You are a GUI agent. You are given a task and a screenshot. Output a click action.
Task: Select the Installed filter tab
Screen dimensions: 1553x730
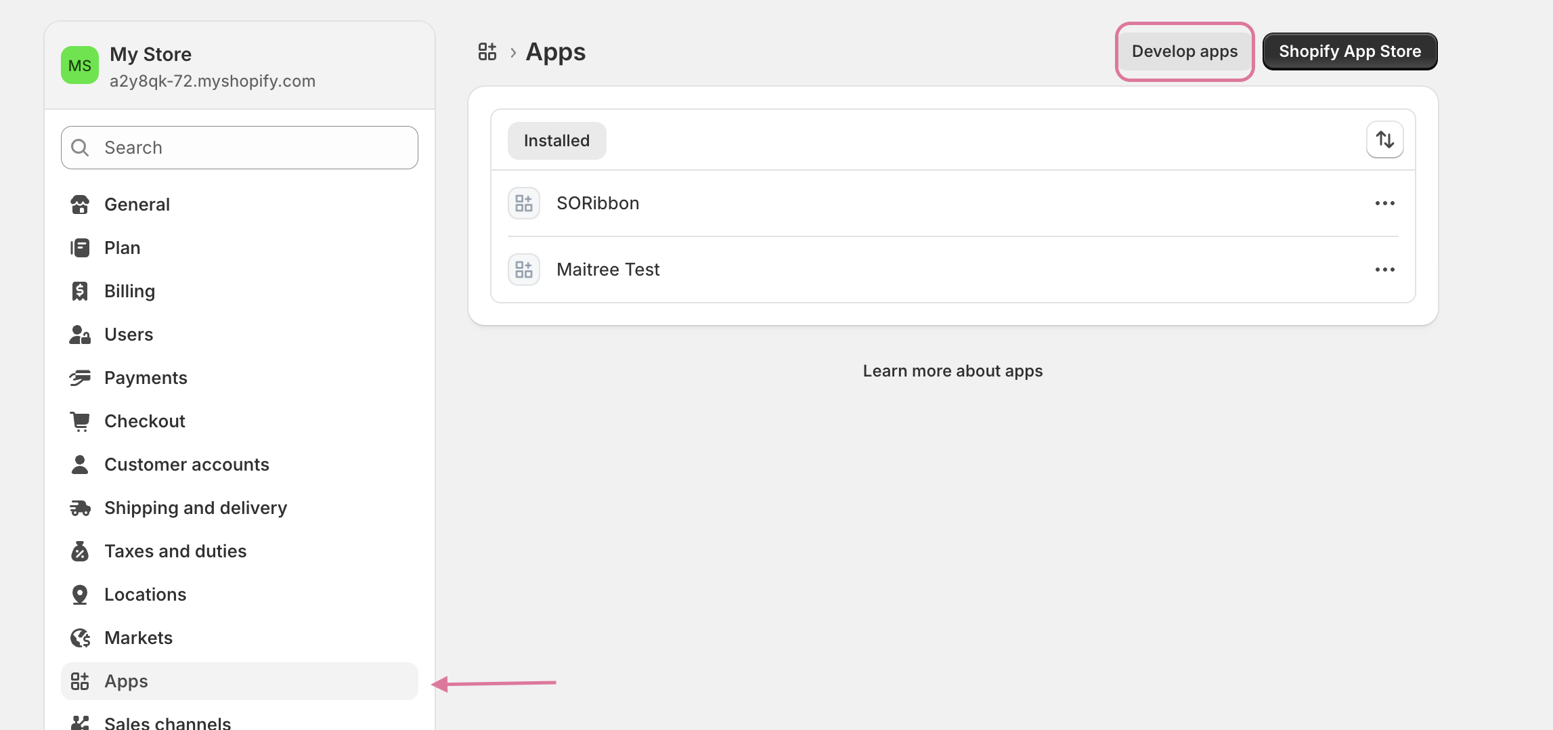(556, 140)
